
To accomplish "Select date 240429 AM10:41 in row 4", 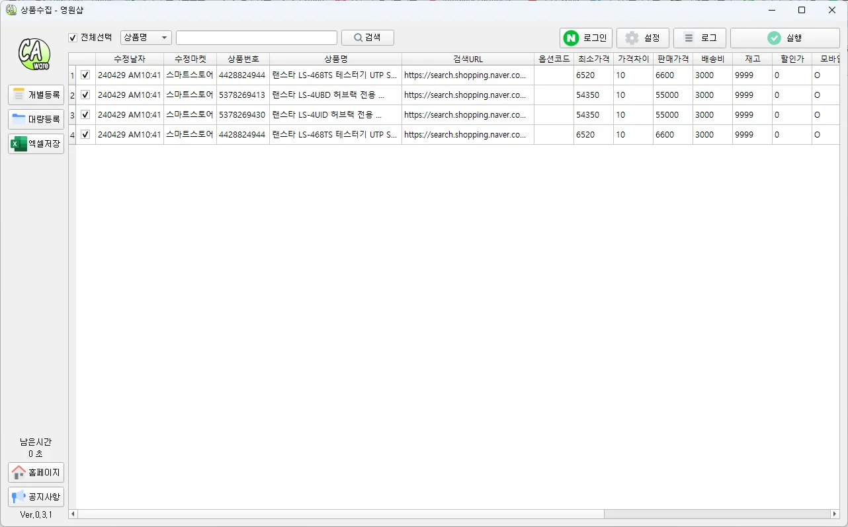I will 130,135.
